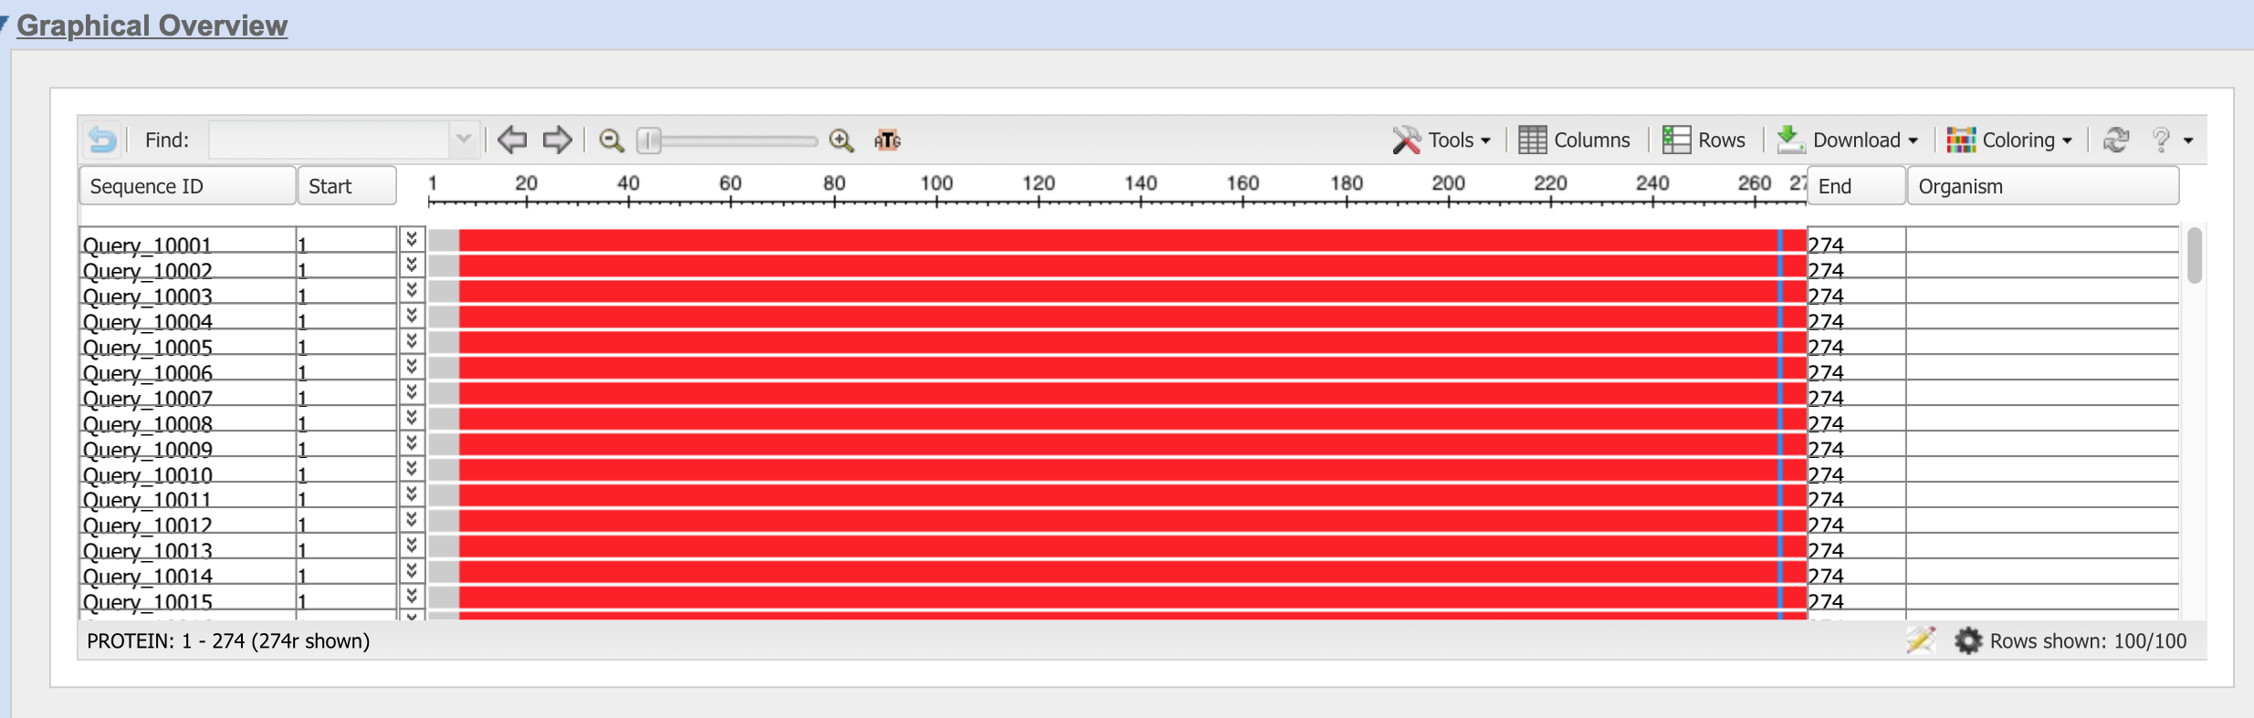Click the Organism column header

tap(2043, 186)
